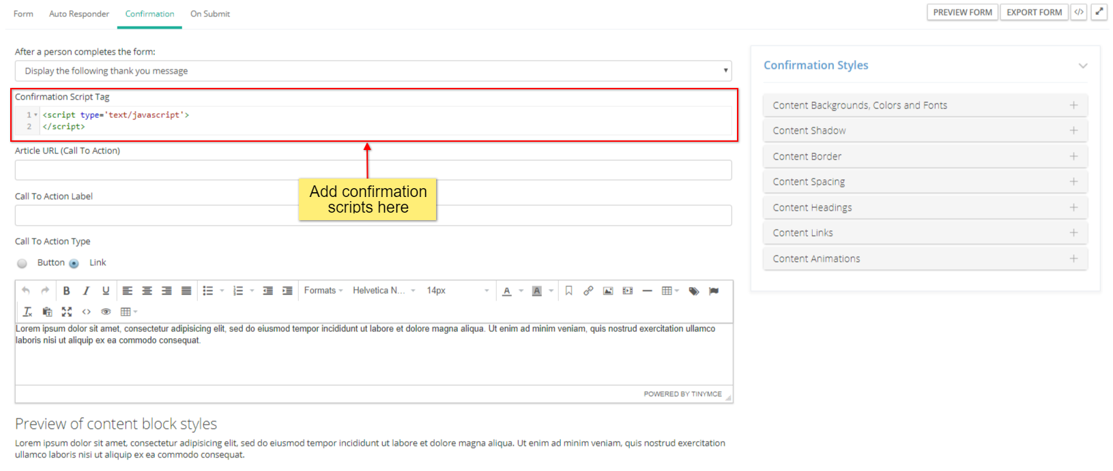Justify the text
This screenshot has width=1113, height=471.
[x=186, y=291]
